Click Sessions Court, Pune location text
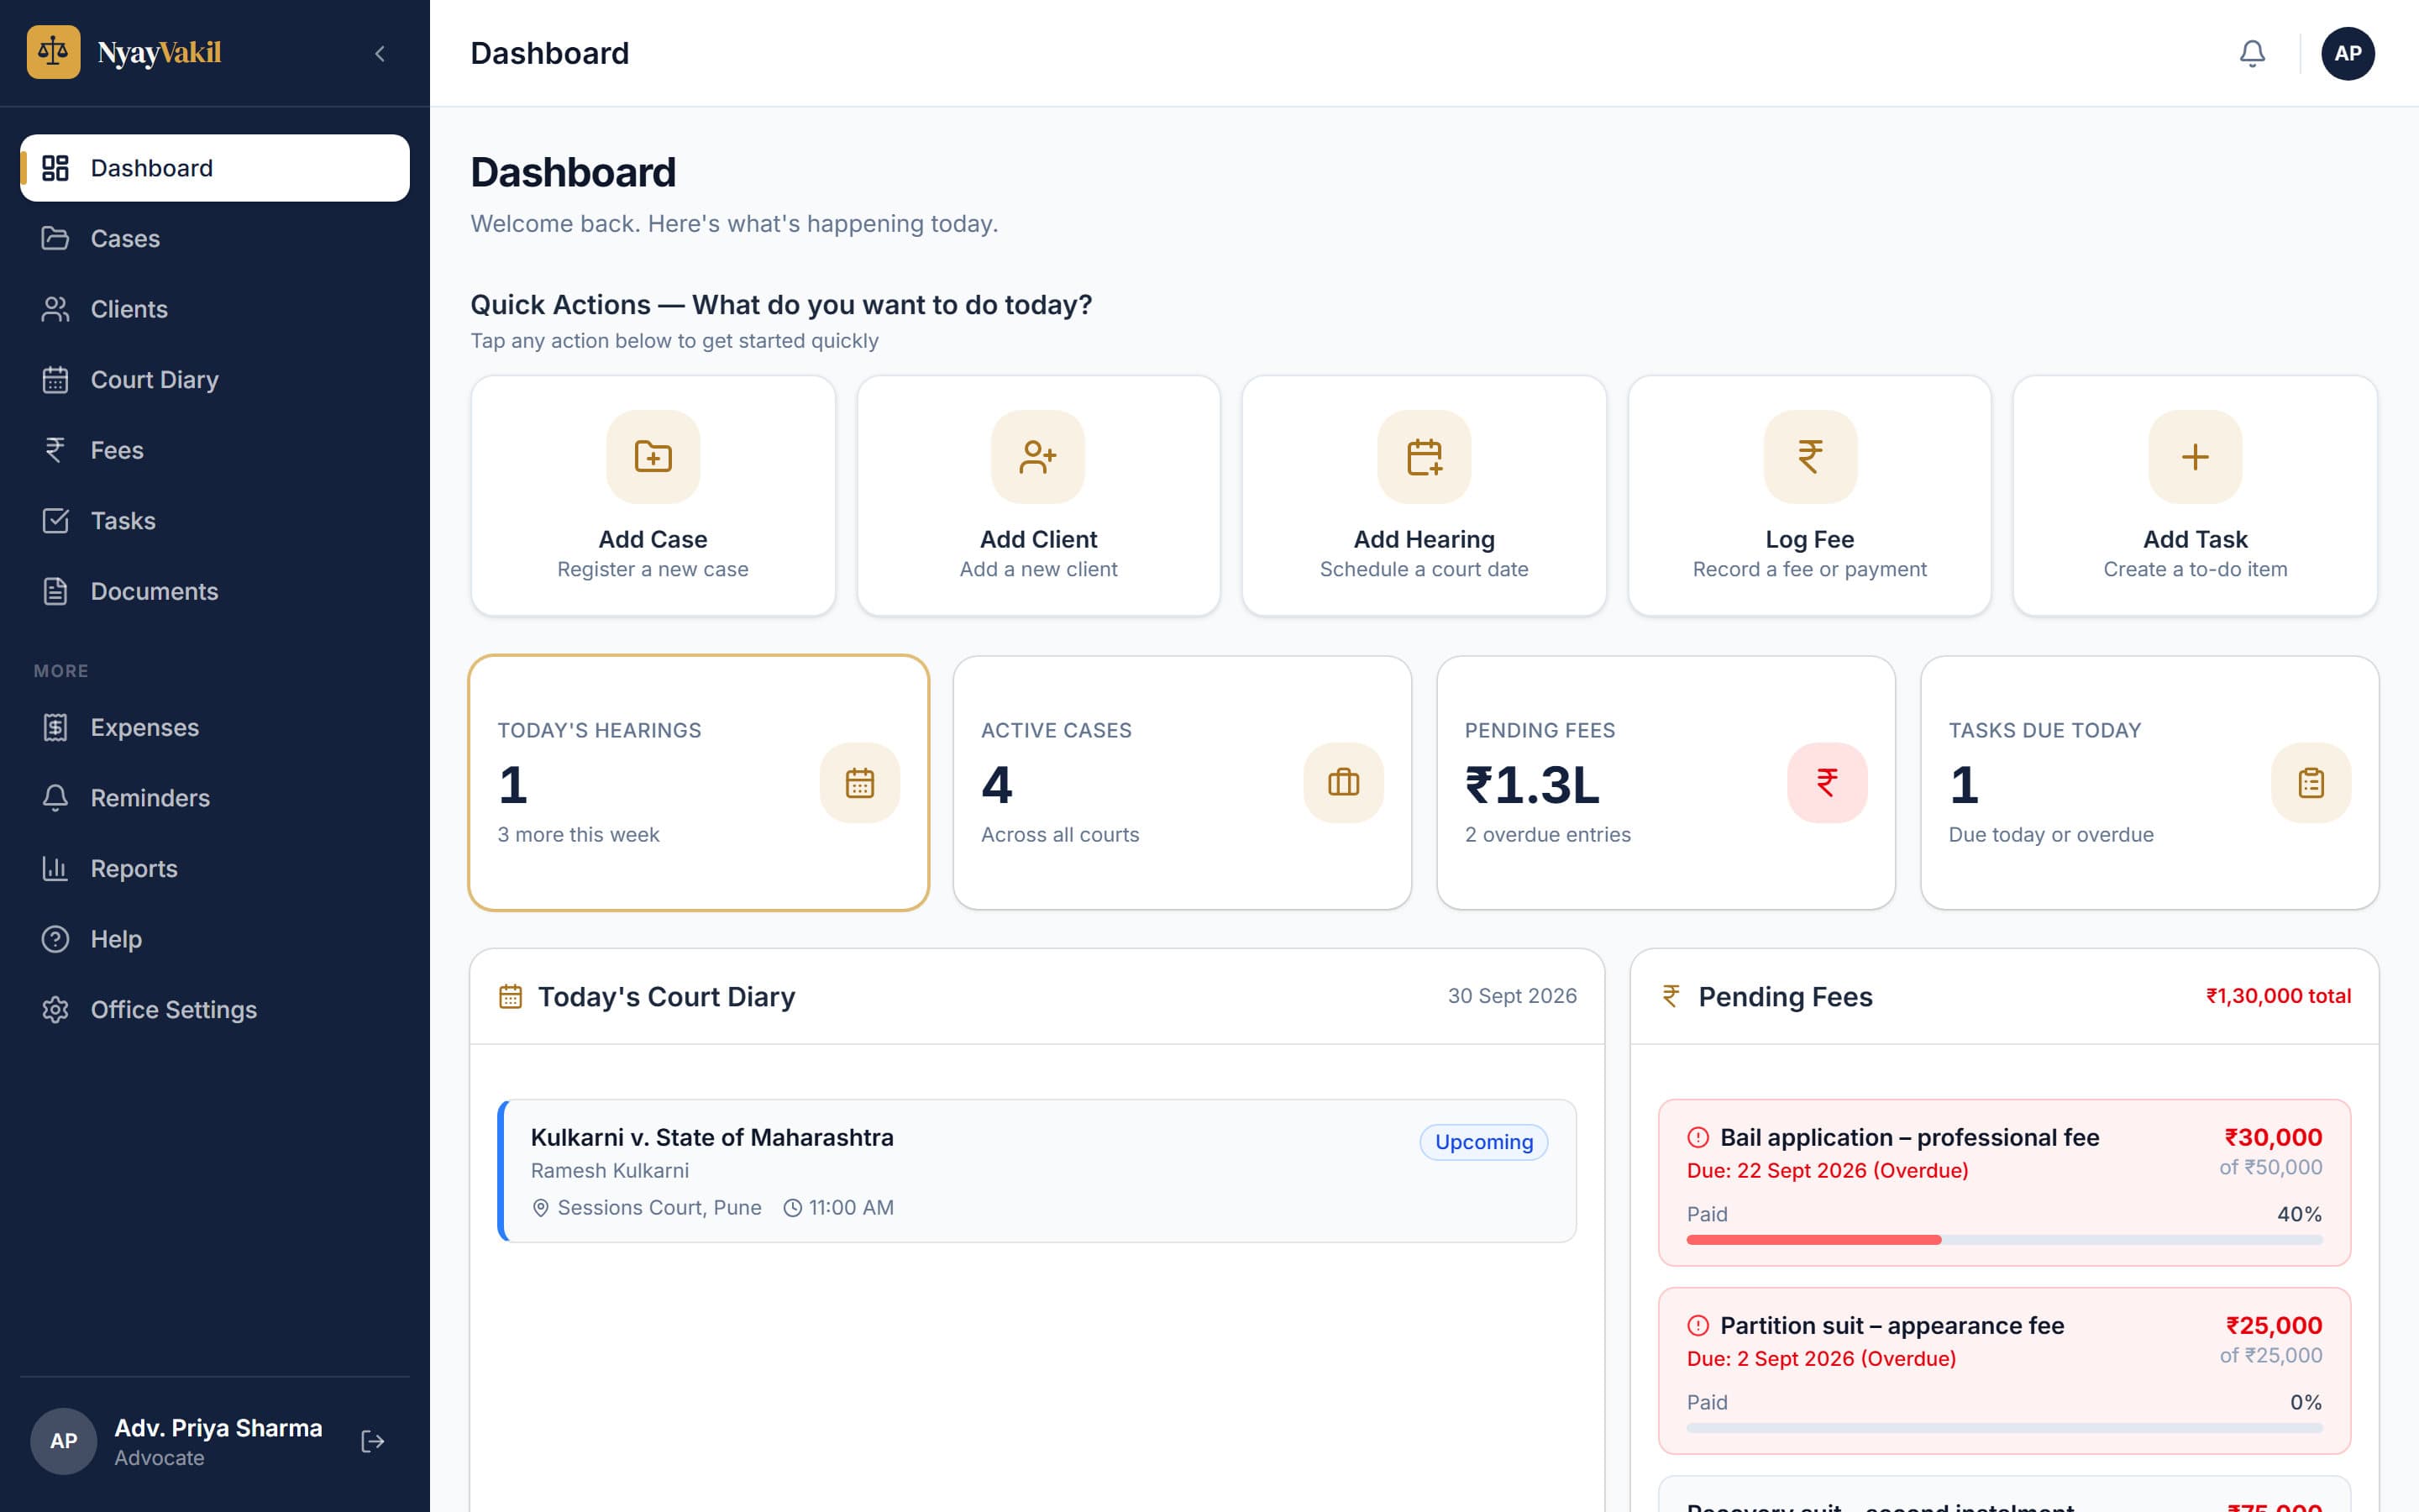 point(659,1208)
